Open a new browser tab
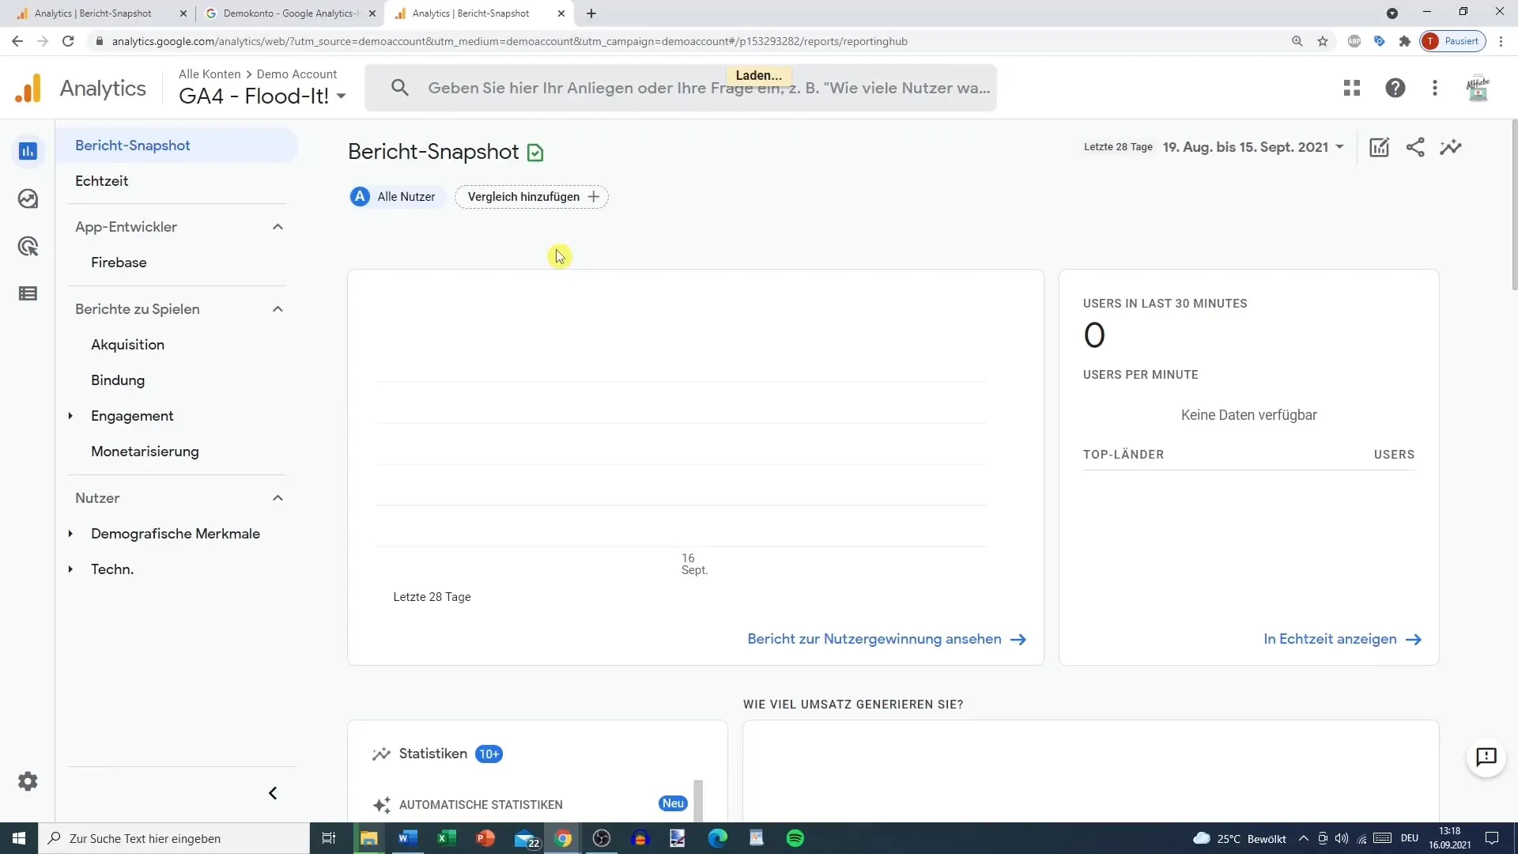This screenshot has width=1518, height=854. click(x=591, y=13)
